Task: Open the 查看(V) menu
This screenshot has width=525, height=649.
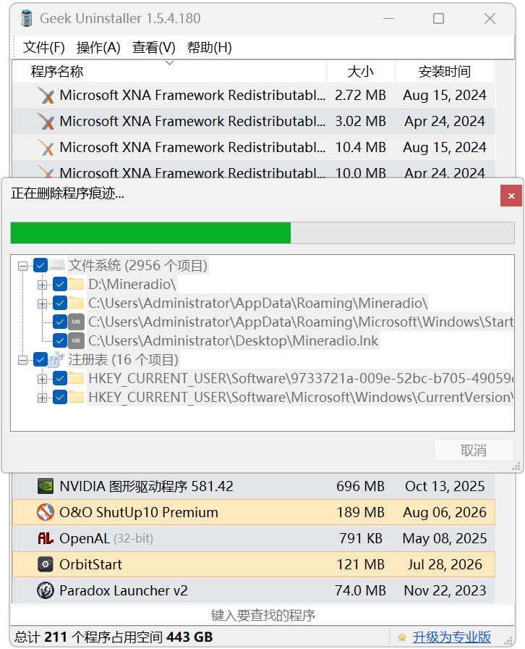Action: click(x=154, y=47)
